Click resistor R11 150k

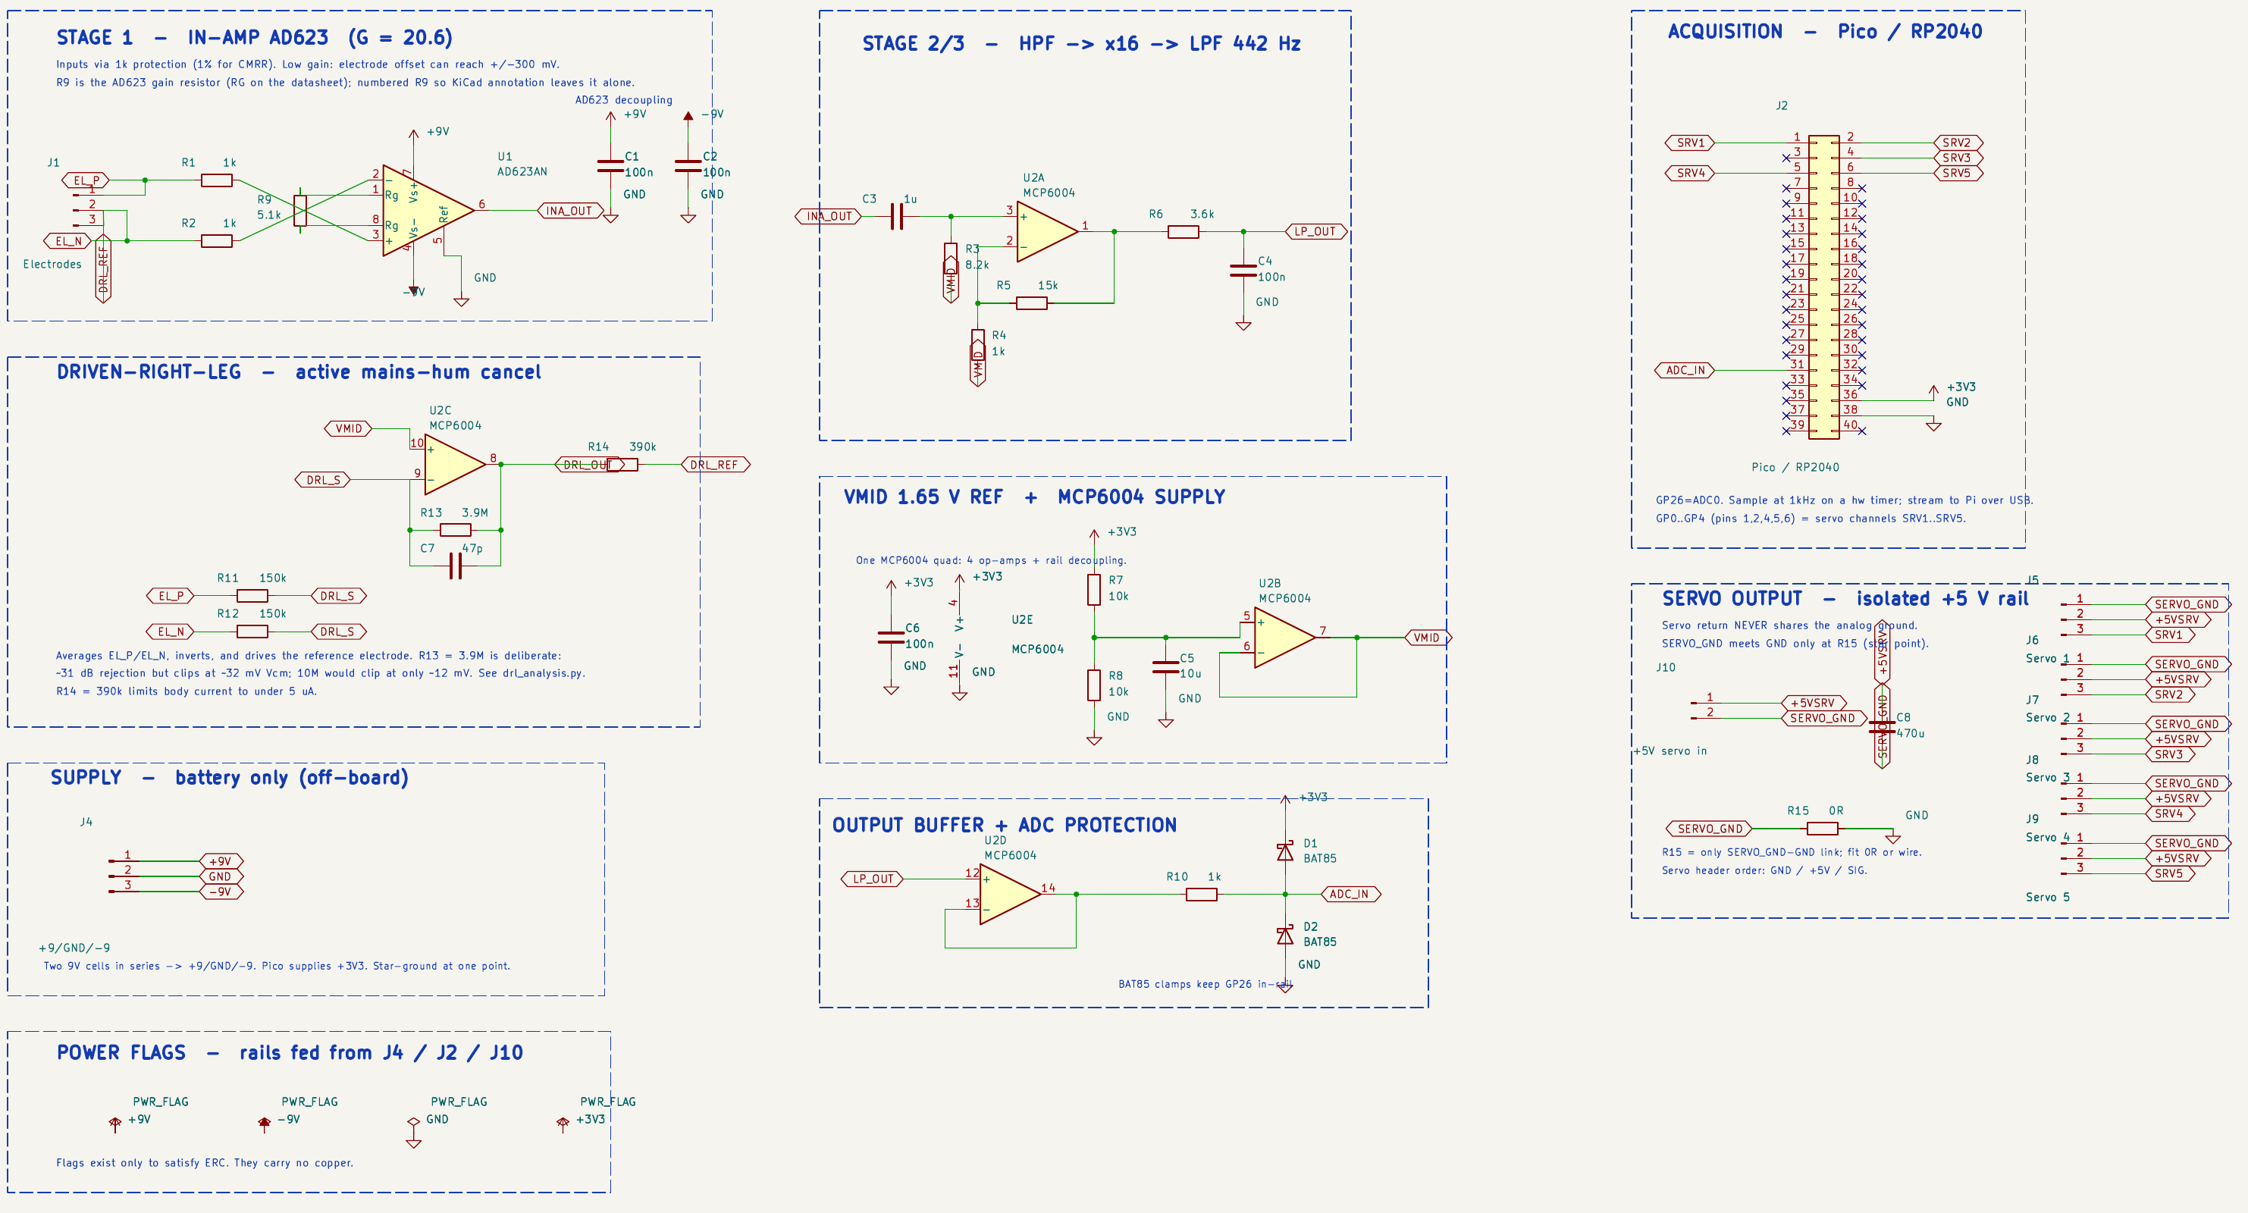pyautogui.click(x=252, y=596)
